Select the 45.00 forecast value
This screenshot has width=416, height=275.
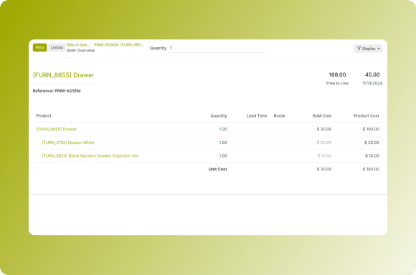372,74
